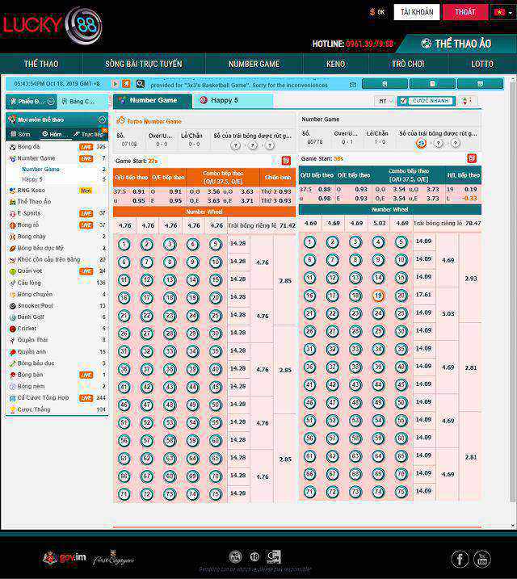Click the Cược Thắng trophy icon
The height and width of the screenshot is (579, 517).
pyautogui.click(x=12, y=409)
